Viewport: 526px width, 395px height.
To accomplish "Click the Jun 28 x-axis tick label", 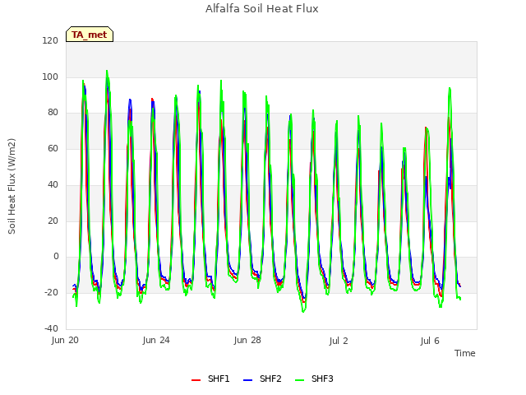I will [247, 340].
